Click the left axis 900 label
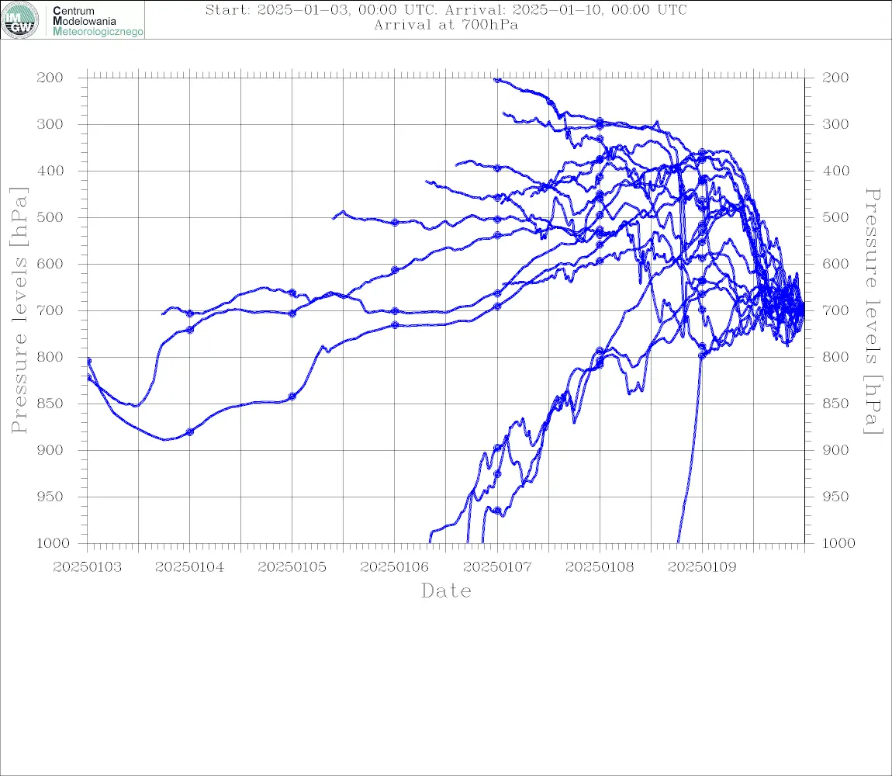Viewport: 892px width, 776px height. [50, 450]
